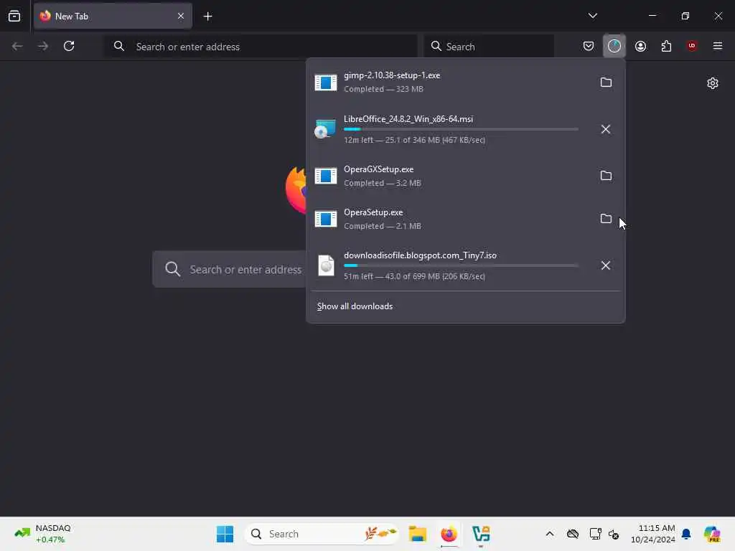Show hidden tray icons chevron

pyautogui.click(x=549, y=534)
